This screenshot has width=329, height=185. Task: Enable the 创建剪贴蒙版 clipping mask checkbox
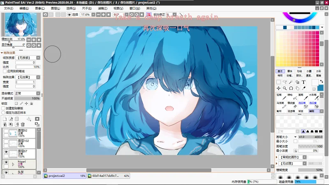coord(3,108)
